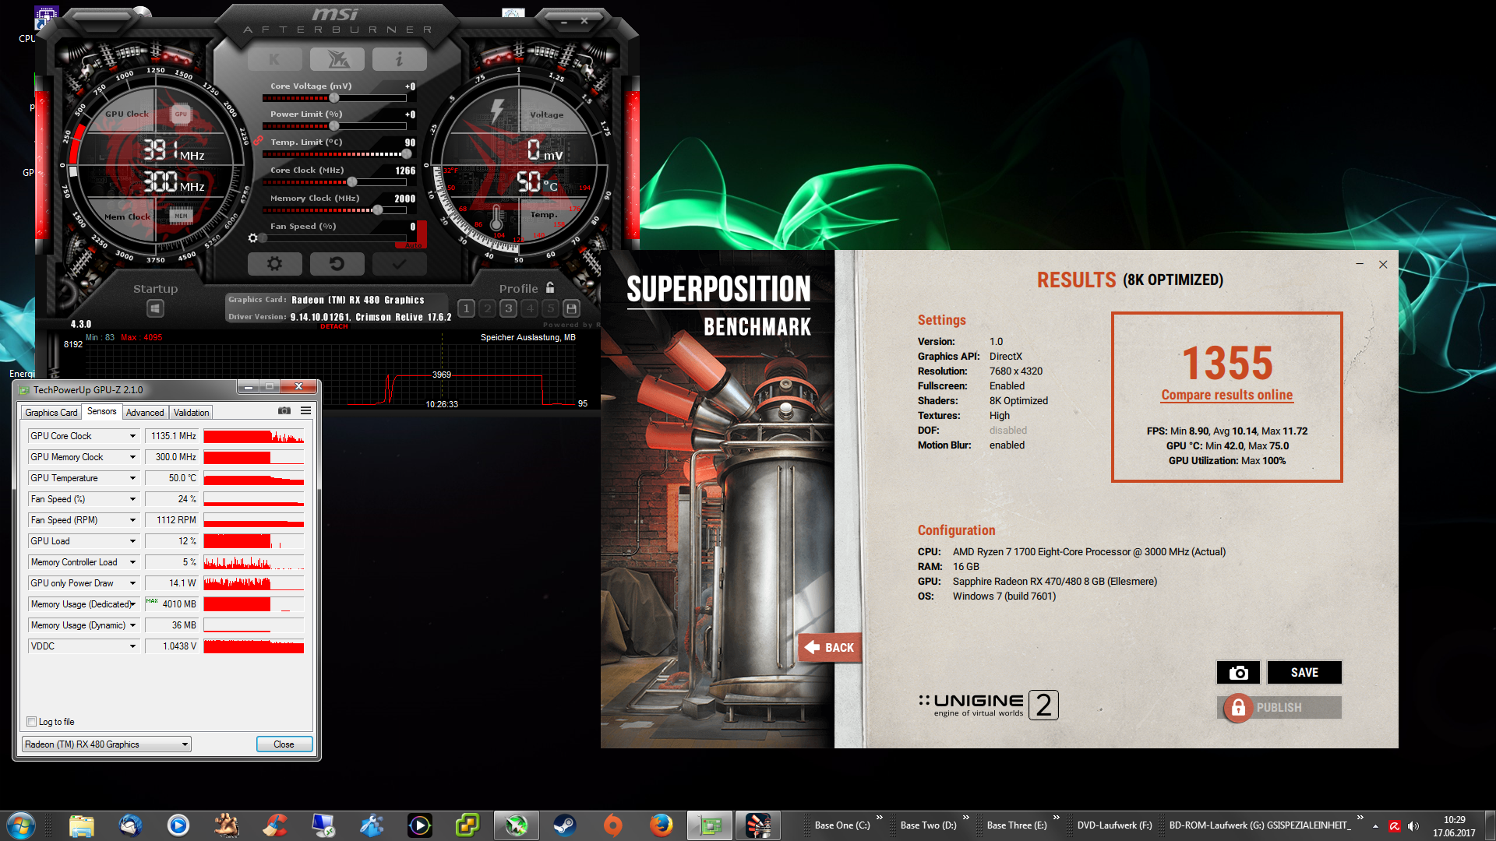
Task: Toggle Windows Startup button in Afterburner
Action: [155, 308]
